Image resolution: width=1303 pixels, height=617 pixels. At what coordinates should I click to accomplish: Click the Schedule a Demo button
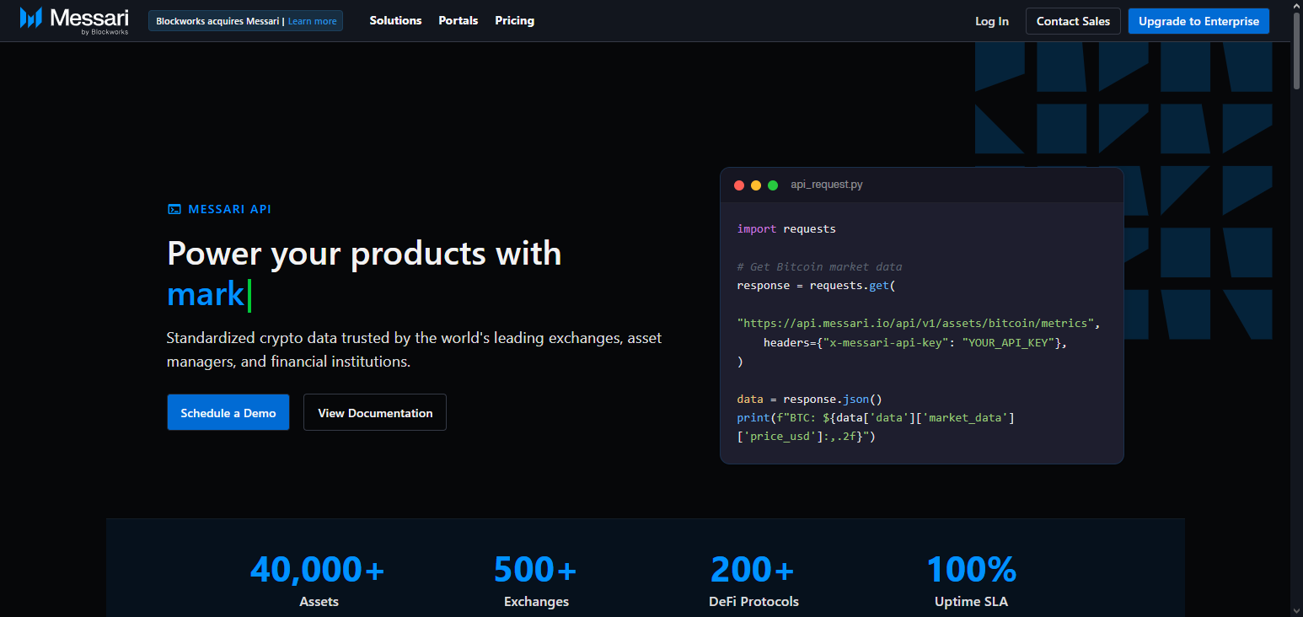228,412
